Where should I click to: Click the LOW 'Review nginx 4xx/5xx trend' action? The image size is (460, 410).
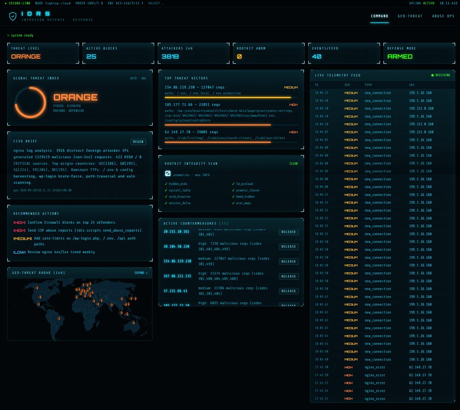pos(55,252)
